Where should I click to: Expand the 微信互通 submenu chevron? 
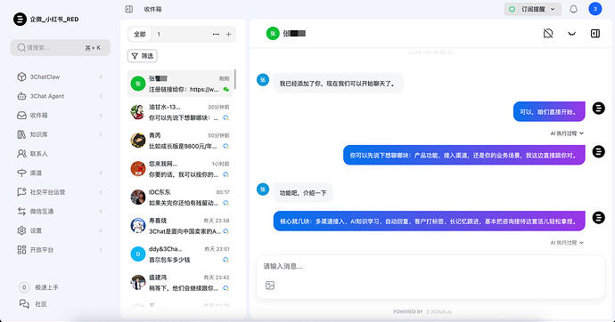pos(102,212)
